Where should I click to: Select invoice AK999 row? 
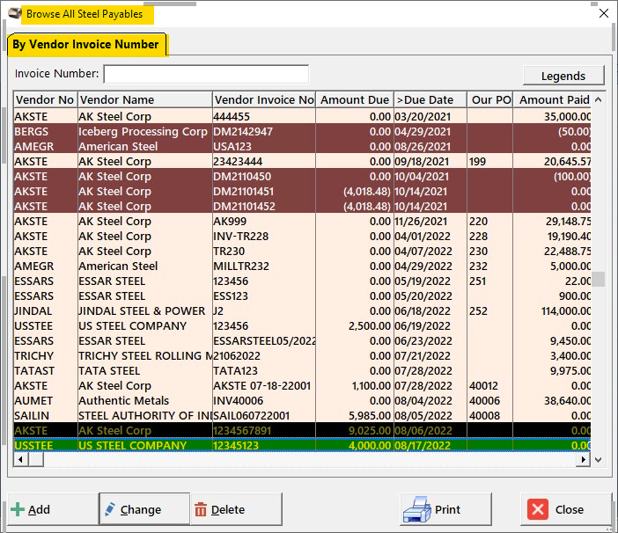click(x=302, y=222)
